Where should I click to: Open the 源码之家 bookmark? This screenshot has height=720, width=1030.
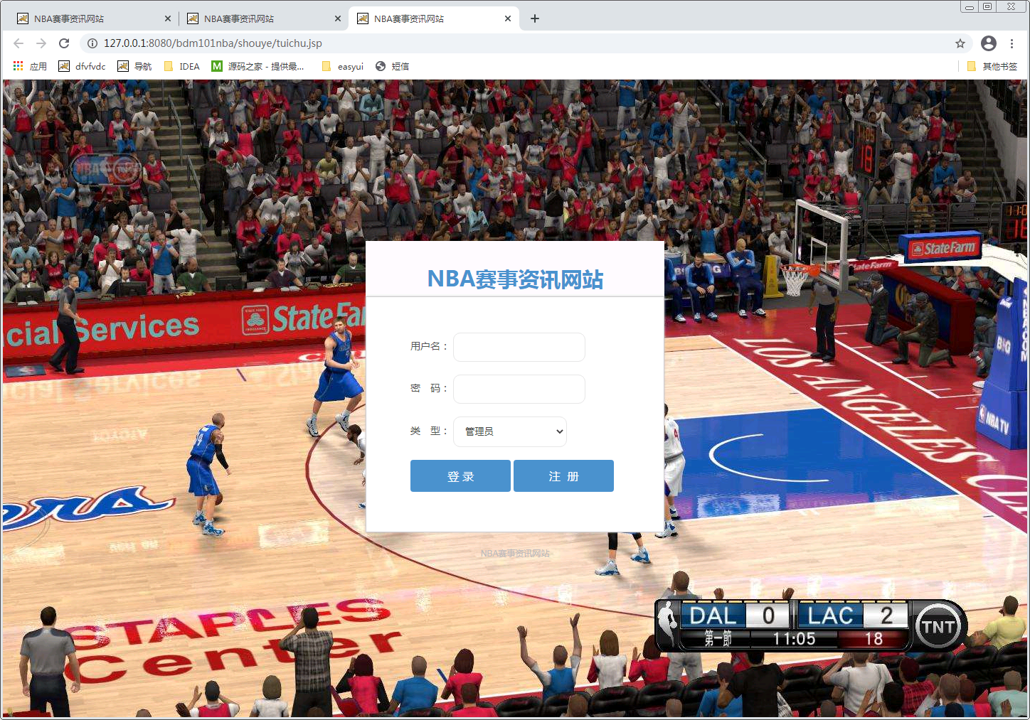257,66
